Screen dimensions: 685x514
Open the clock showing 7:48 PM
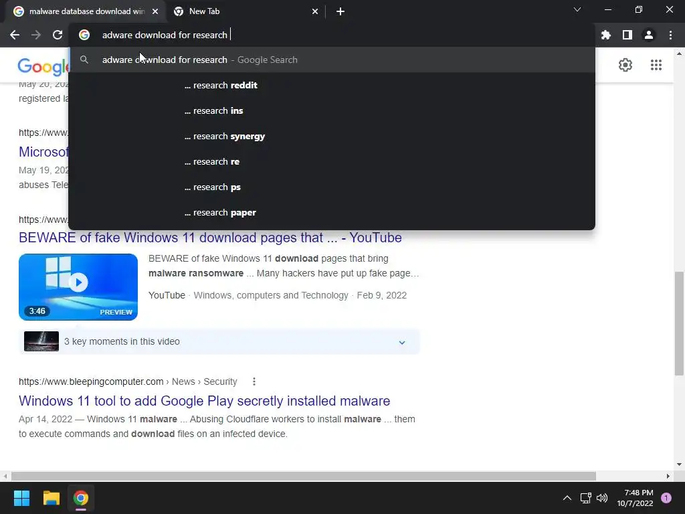pyautogui.click(x=635, y=498)
